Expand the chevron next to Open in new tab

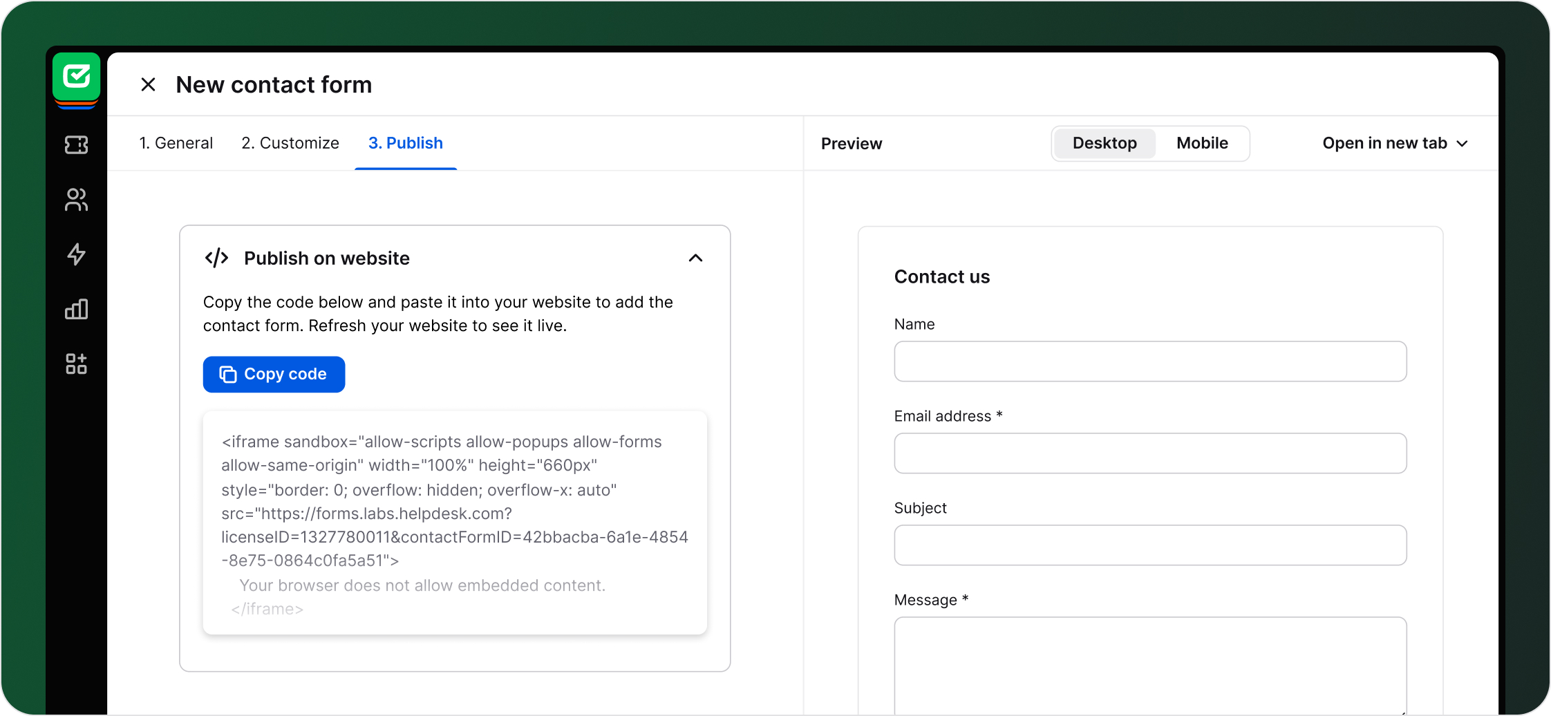[1463, 144]
